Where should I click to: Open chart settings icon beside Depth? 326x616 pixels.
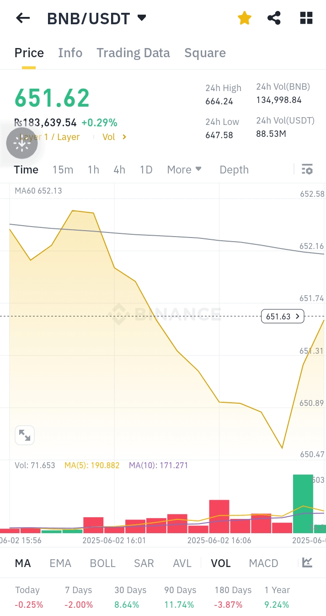point(307,169)
